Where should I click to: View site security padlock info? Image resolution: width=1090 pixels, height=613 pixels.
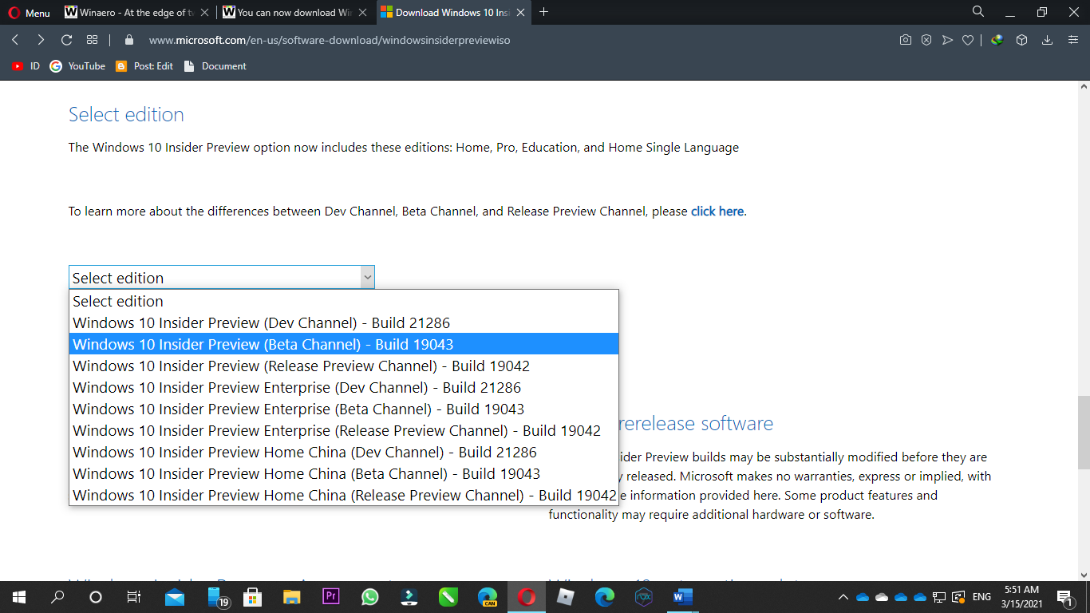coord(129,40)
